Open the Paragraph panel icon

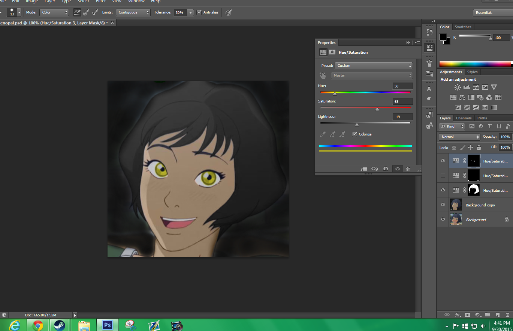click(429, 100)
